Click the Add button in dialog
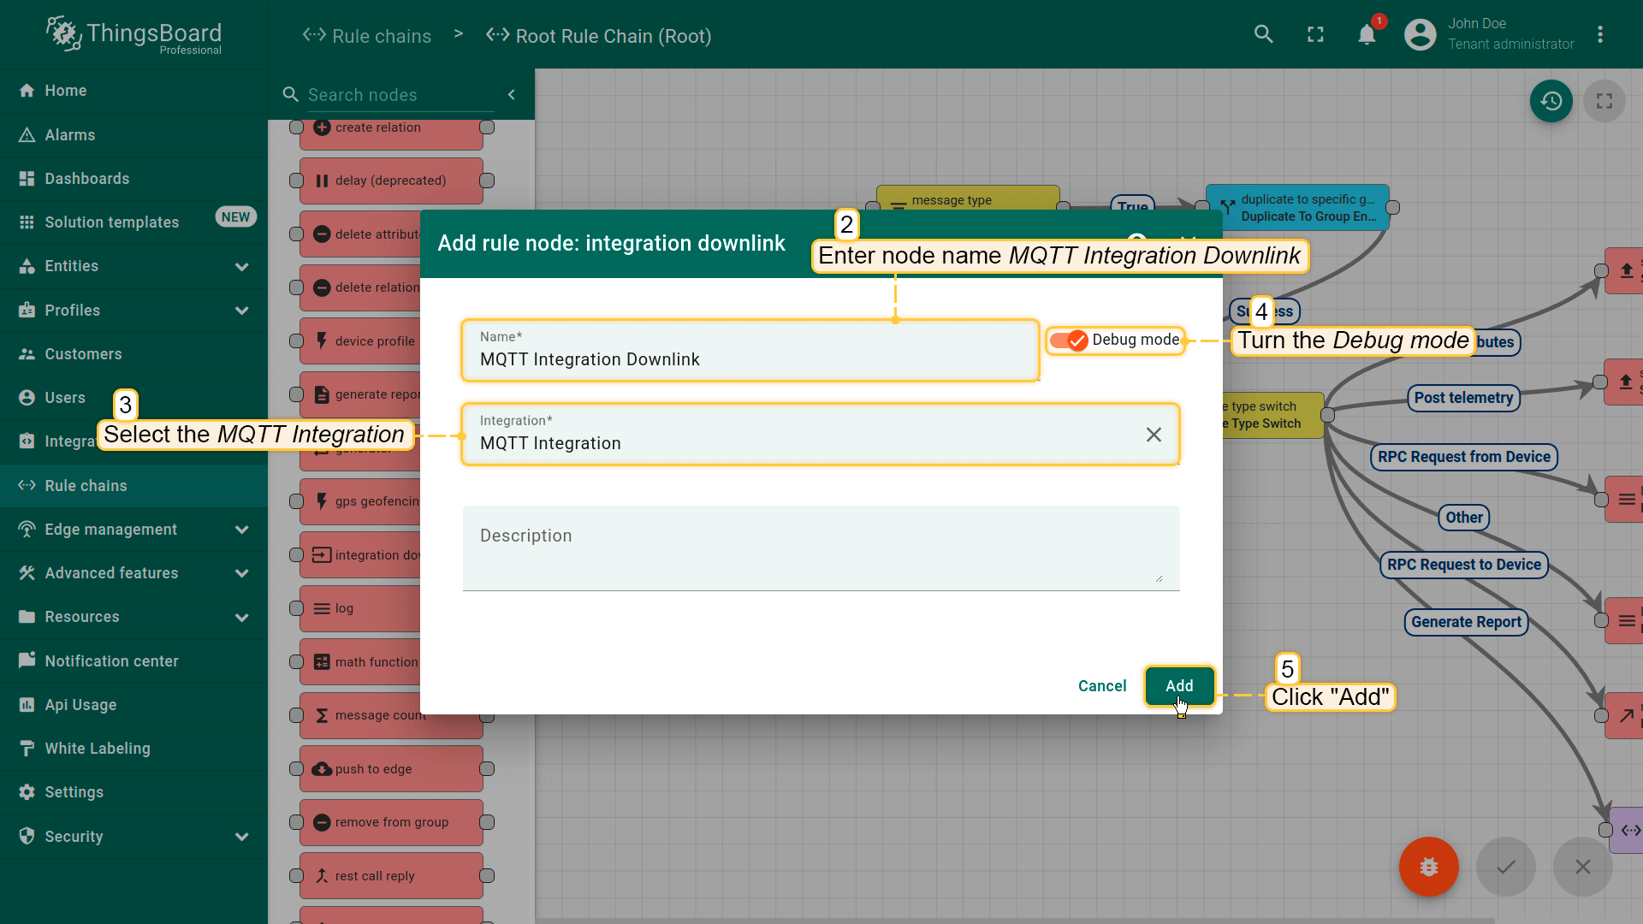The height and width of the screenshot is (924, 1643). (1178, 686)
